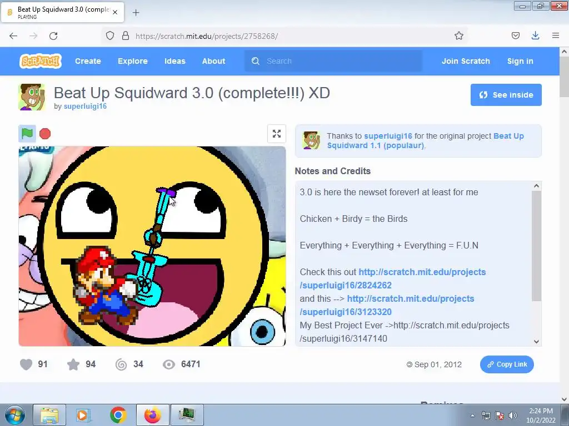Open the Explore page
This screenshot has height=426, width=569.
point(132,61)
